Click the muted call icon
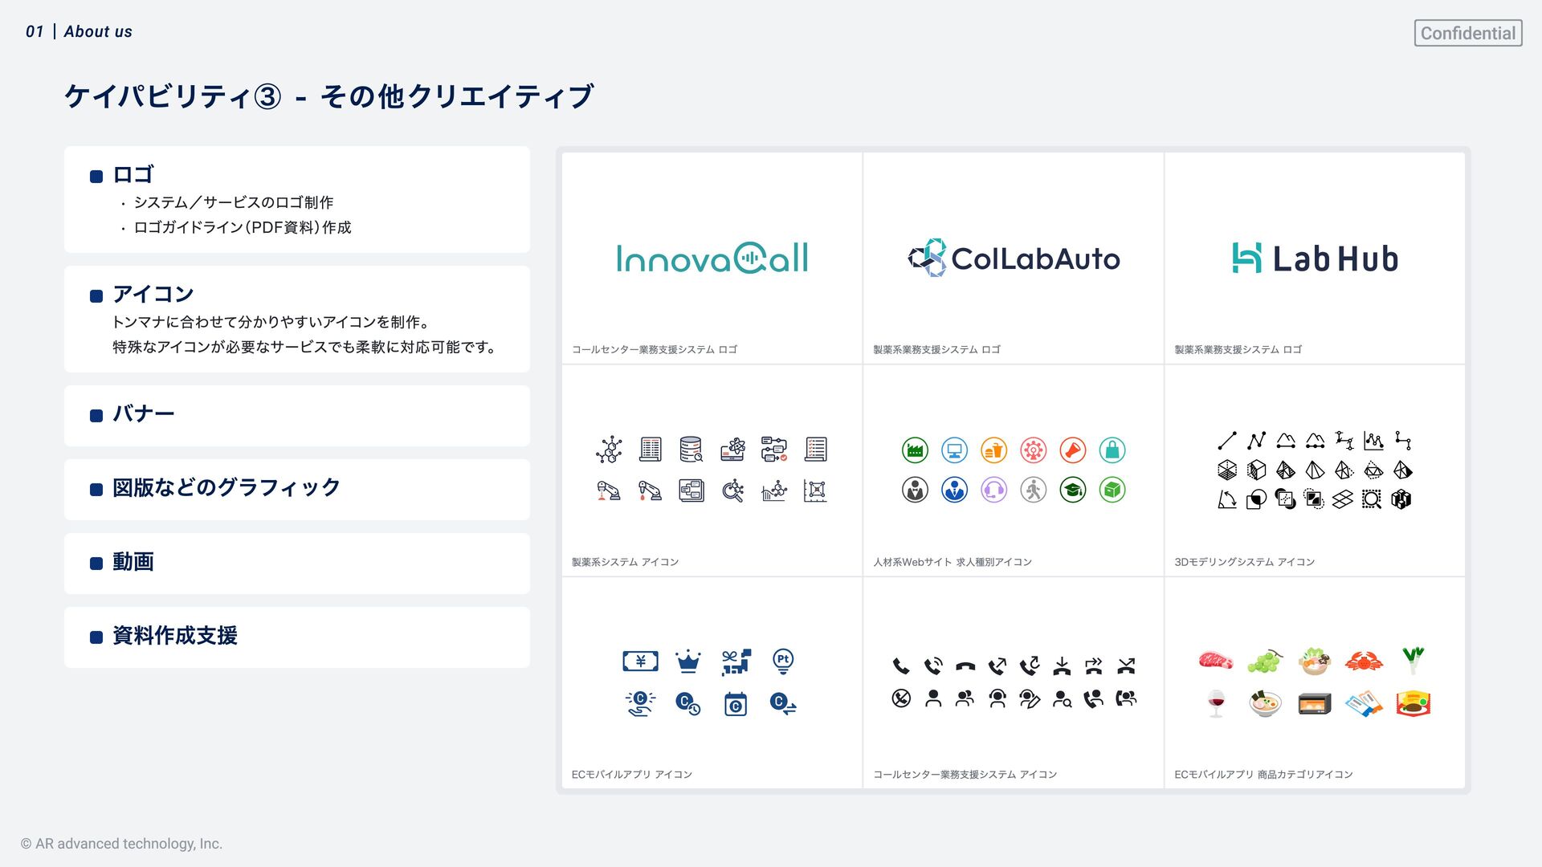 (x=901, y=698)
